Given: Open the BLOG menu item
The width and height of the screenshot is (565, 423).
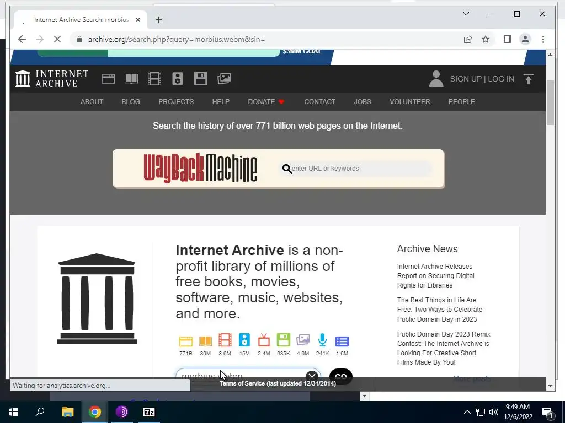Looking at the screenshot, I should [131, 102].
